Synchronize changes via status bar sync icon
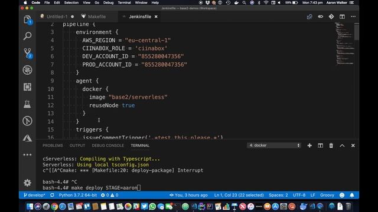Screen dimensions: 378x212 tap(52, 195)
